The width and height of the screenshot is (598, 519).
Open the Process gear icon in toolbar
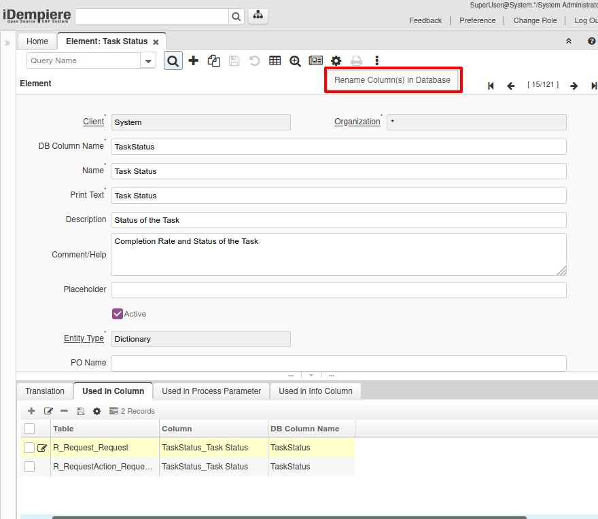(x=336, y=60)
